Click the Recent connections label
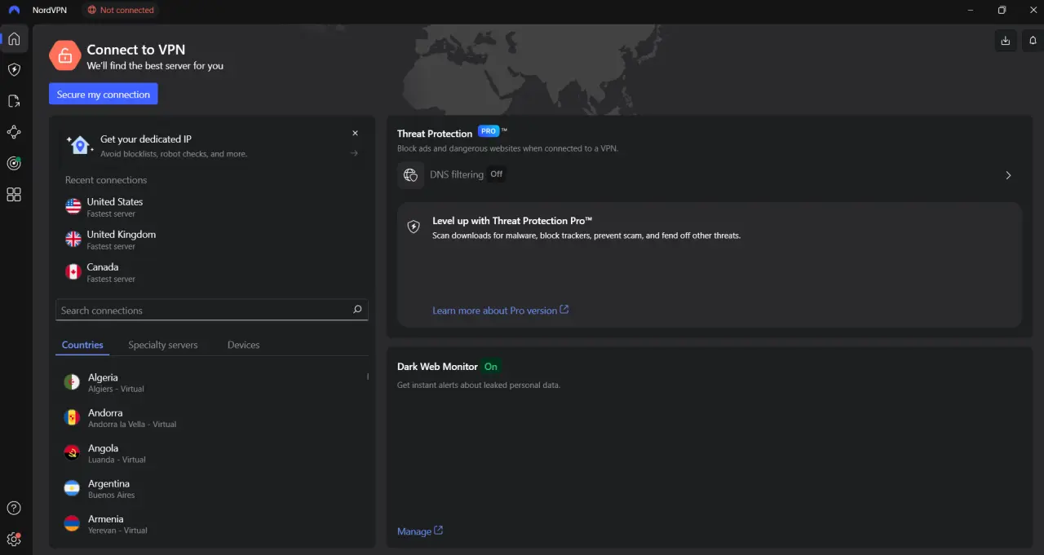 point(106,180)
